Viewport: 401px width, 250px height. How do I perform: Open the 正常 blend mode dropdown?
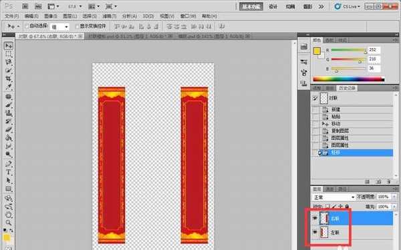click(x=333, y=197)
